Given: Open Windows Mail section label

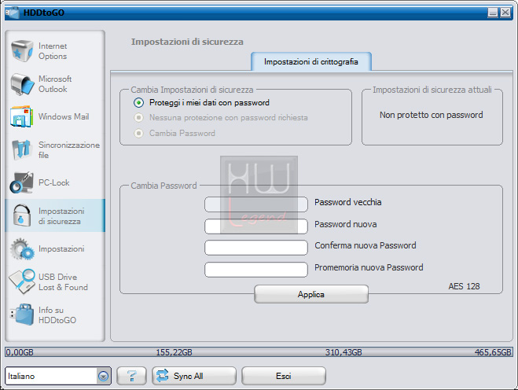Looking at the screenshot, I should click(x=64, y=116).
